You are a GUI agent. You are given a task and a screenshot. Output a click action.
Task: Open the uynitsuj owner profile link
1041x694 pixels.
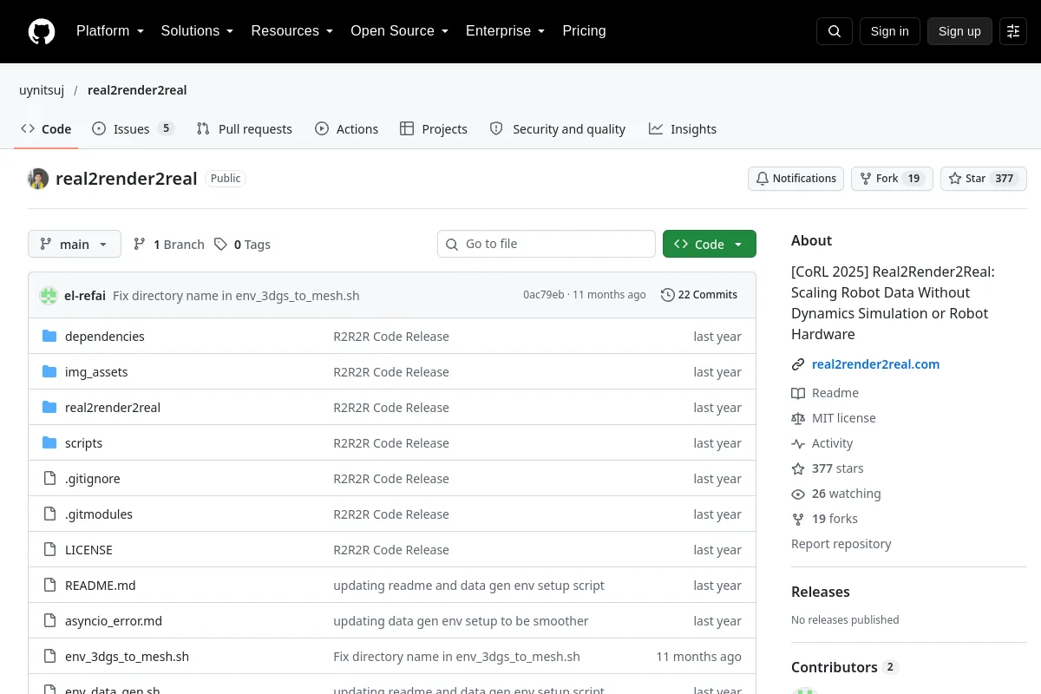point(42,90)
